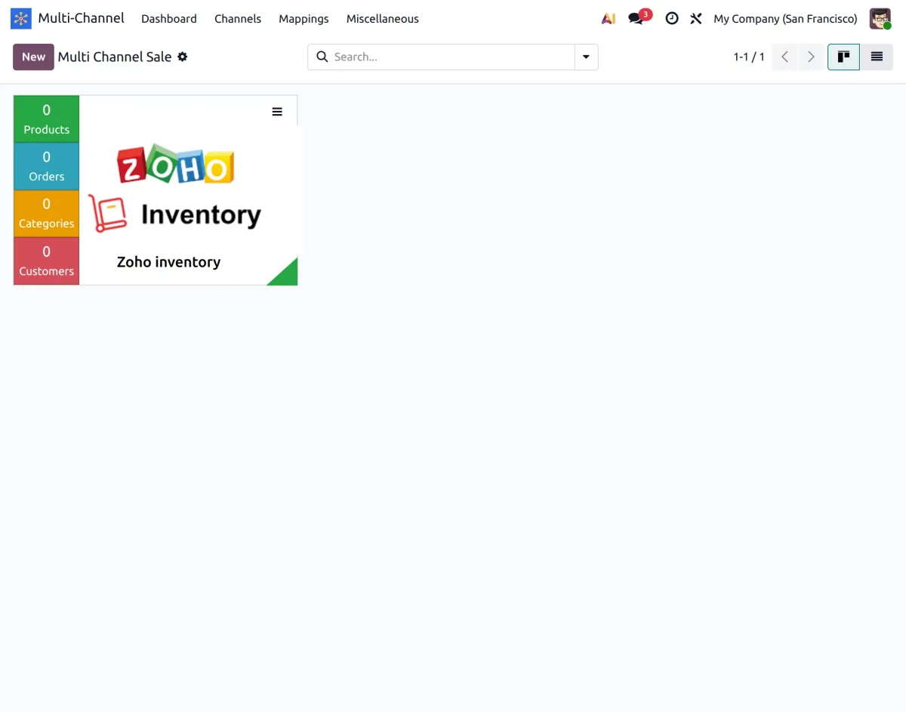Open the user avatar menu
This screenshot has width=906, height=712.
click(x=880, y=19)
